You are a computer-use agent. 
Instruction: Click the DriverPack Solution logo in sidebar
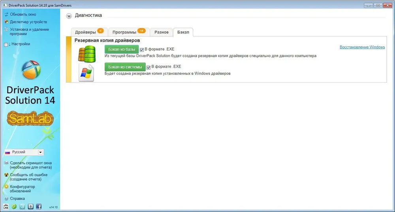pos(30,70)
